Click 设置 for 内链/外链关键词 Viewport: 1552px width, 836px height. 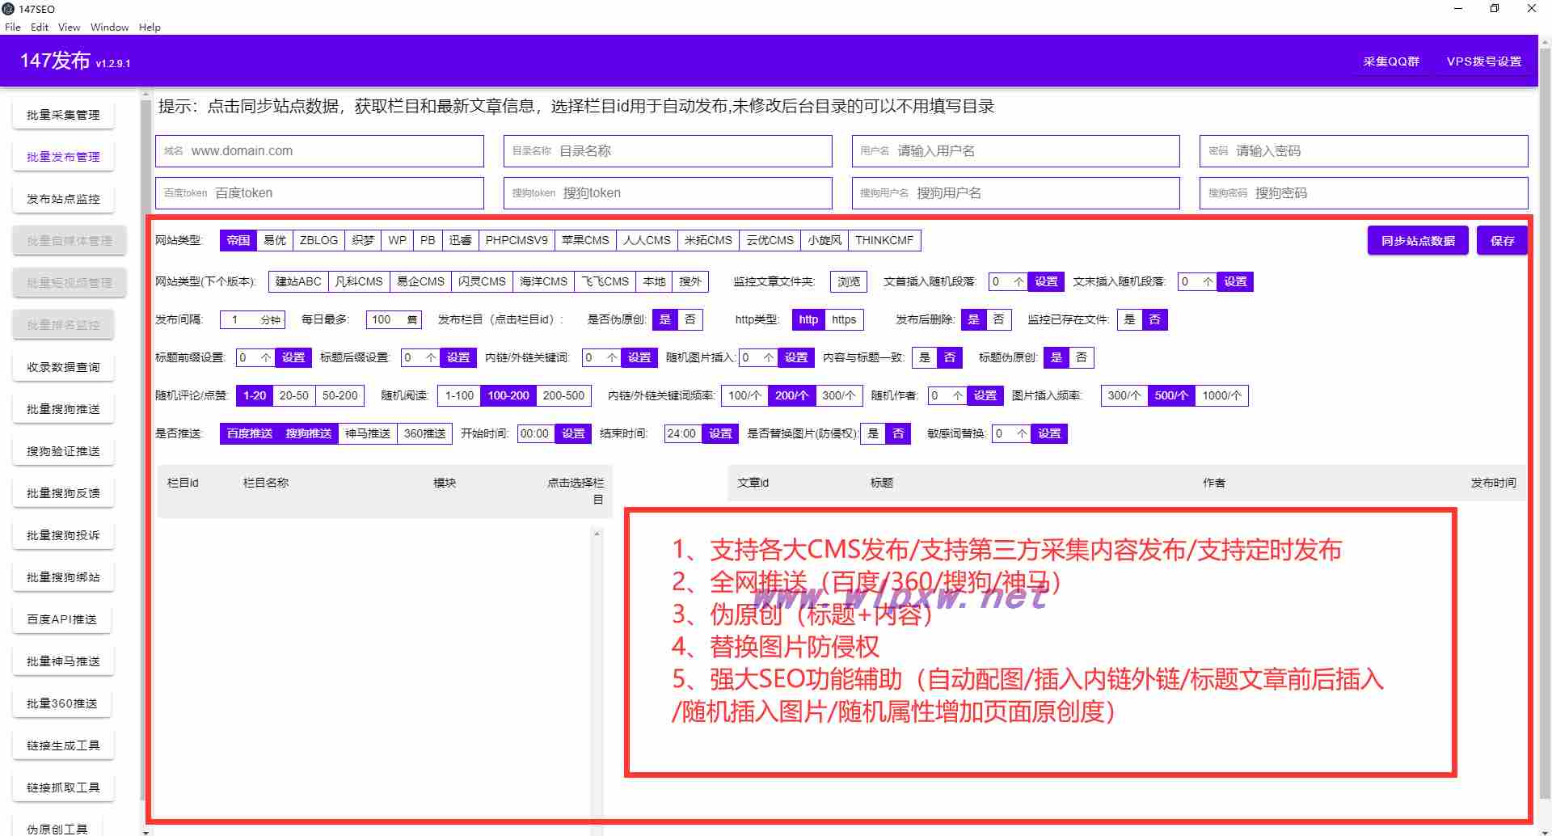click(x=639, y=357)
